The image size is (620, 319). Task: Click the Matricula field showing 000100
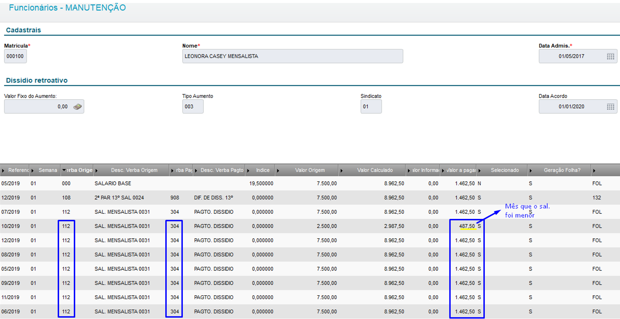tap(16, 56)
